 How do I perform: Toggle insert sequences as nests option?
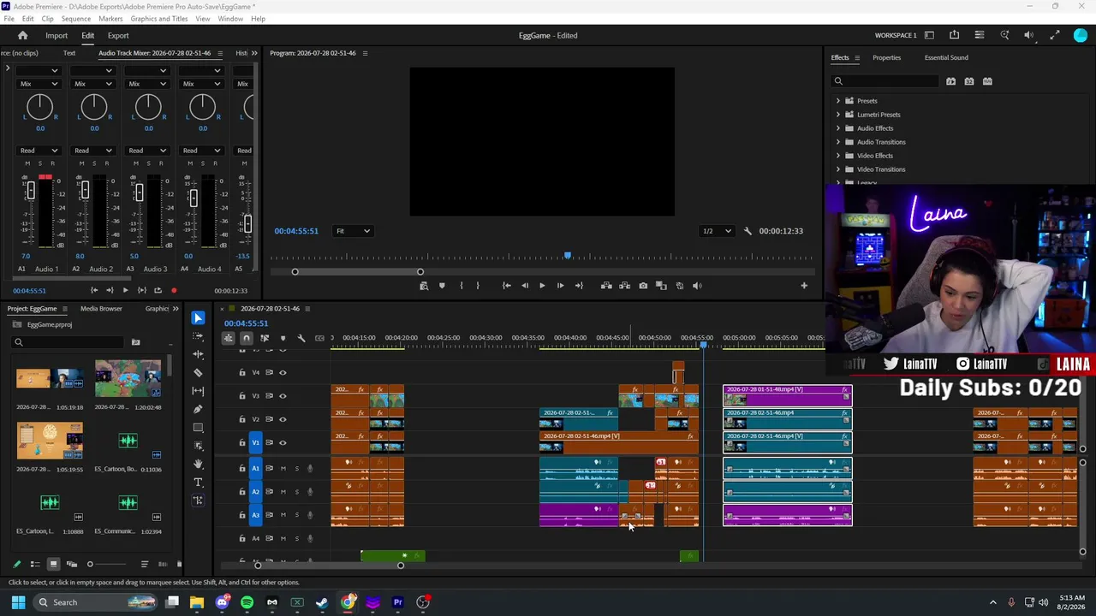(x=229, y=338)
